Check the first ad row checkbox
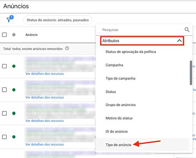This screenshot has width=196, height=158. 4,66
